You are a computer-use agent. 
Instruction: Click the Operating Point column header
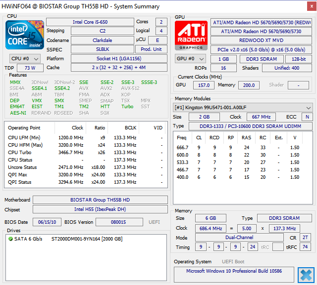coord(30,128)
